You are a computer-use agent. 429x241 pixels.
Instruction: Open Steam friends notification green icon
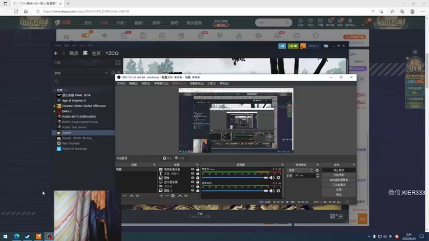coord(292,46)
